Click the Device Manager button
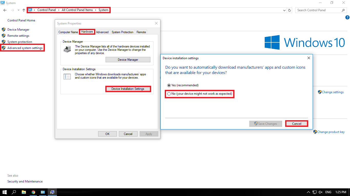This screenshot has height=196, width=350. (x=128, y=60)
